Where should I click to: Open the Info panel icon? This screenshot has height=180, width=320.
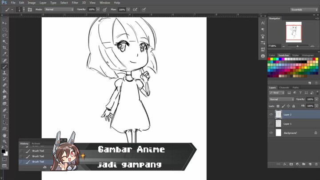pyautogui.click(x=263, y=56)
